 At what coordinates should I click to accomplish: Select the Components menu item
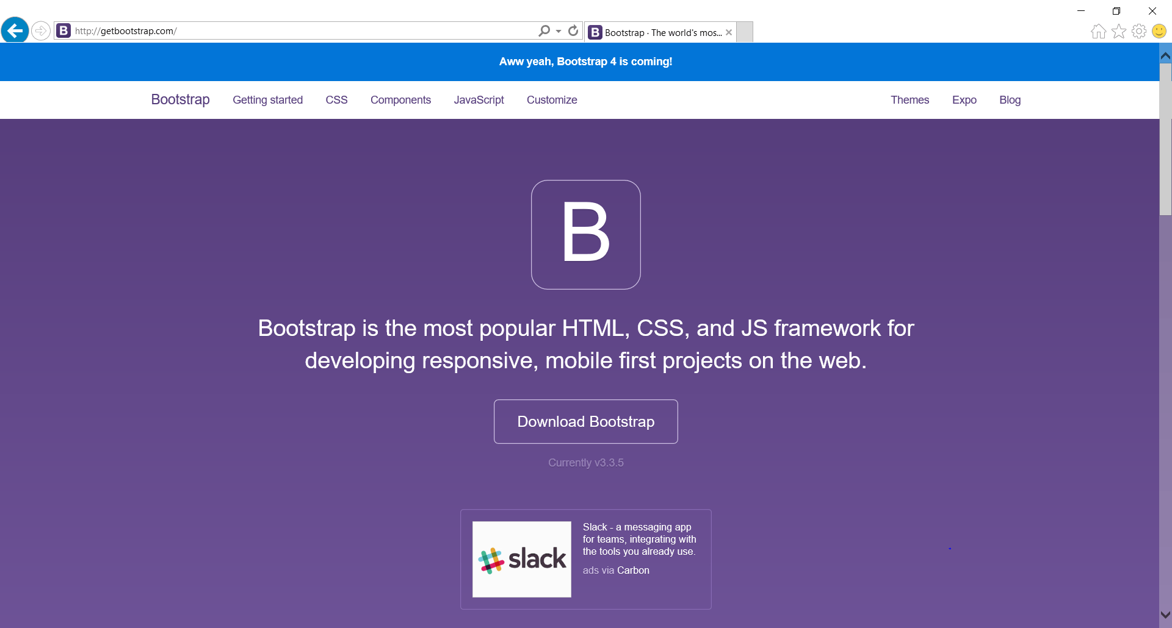400,99
